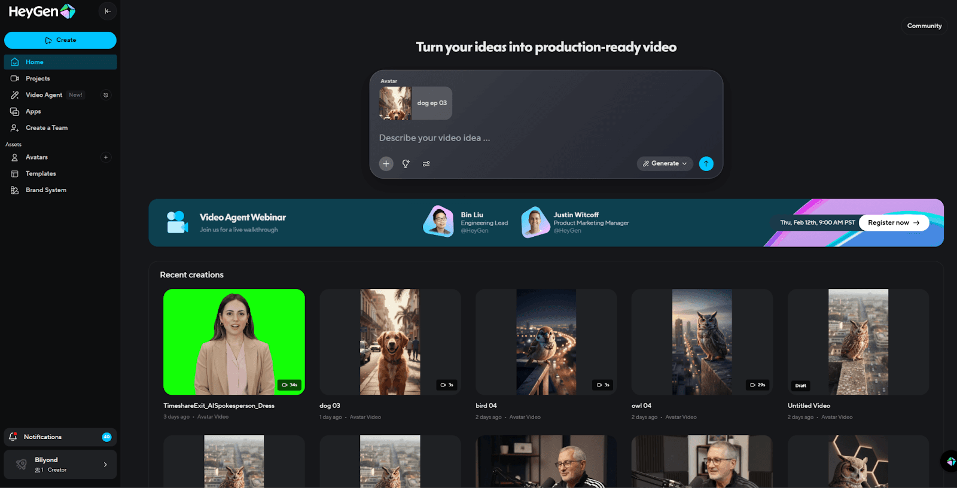Click the plus icon next to Avatars
957x488 pixels.
[106, 157]
